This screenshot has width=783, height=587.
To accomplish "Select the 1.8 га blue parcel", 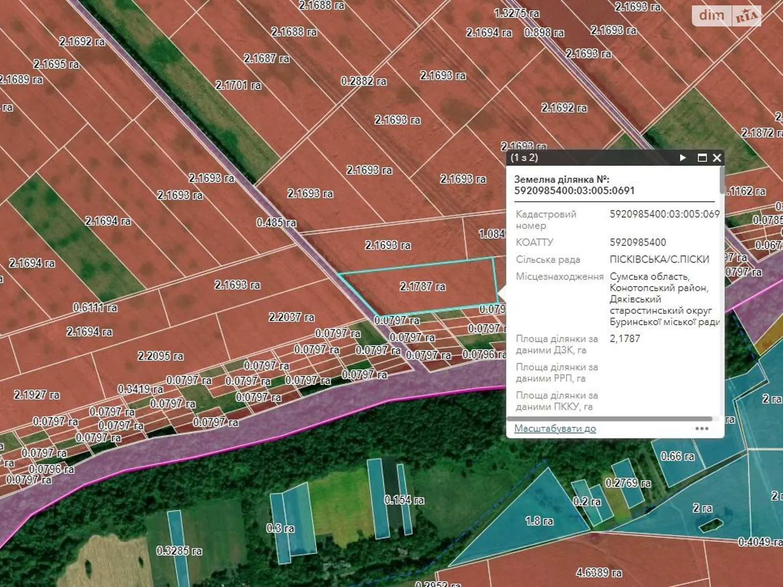I will (x=539, y=521).
